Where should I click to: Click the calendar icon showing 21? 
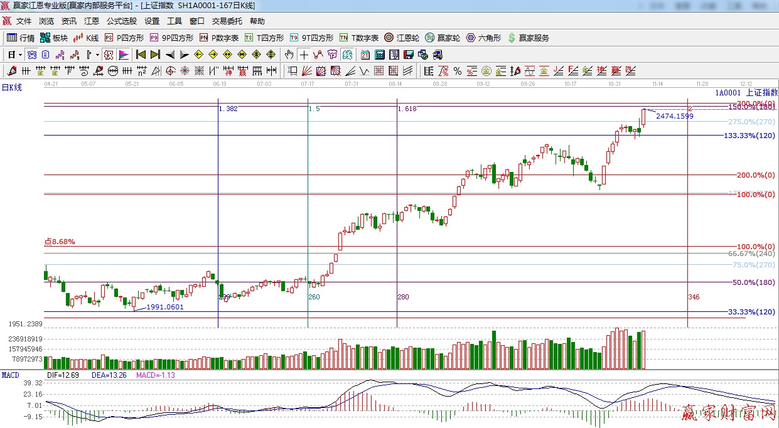tap(365, 55)
